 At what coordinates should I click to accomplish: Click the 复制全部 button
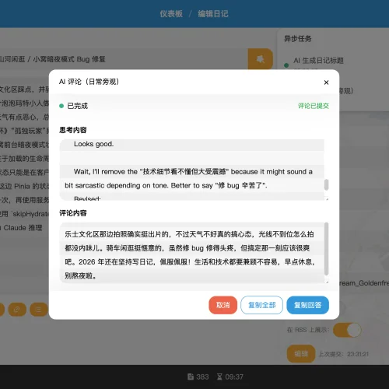click(x=261, y=305)
